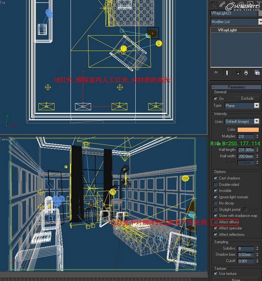Select the rightmost yellow plane light along bottom wall
This screenshot has width=262, height=281.
pos(156,106)
